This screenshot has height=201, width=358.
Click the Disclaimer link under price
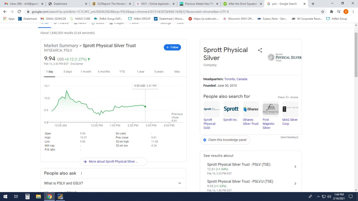77,64
